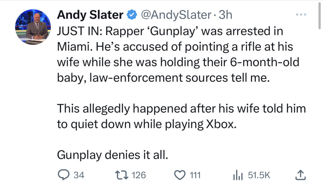Click the vertical scrollbar thumb
The height and width of the screenshot is (188, 323).
tap(320, 16)
